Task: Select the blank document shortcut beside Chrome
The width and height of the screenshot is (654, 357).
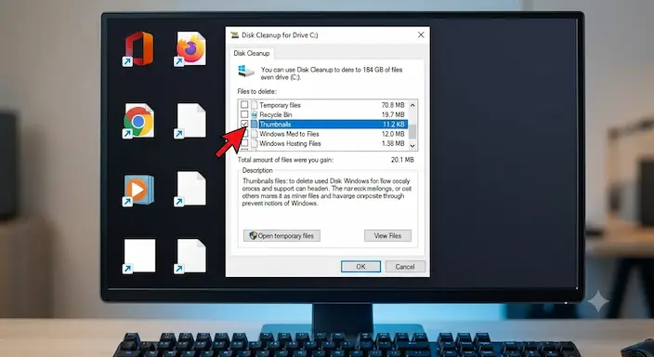Action: 190,121
